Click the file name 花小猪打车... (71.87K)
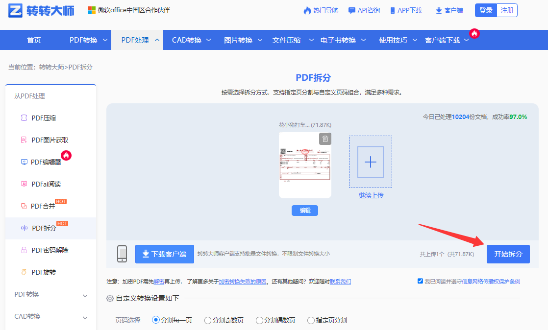Screen dimensions: 548x330 pos(305,125)
